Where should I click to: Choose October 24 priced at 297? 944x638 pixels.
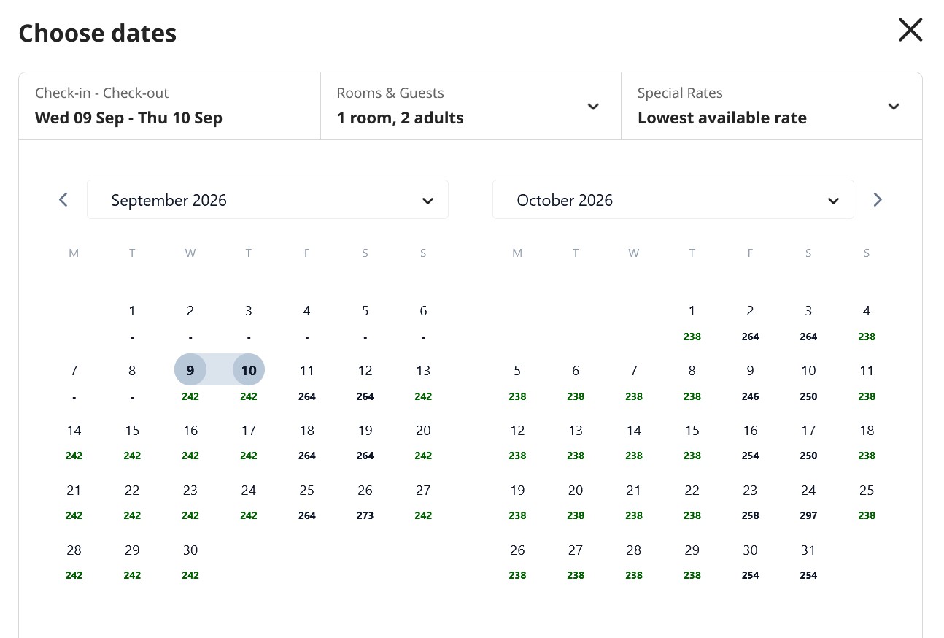pyautogui.click(x=808, y=501)
